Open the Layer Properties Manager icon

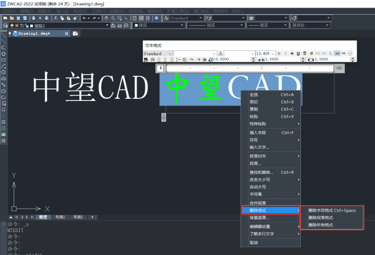[x=5, y=25]
